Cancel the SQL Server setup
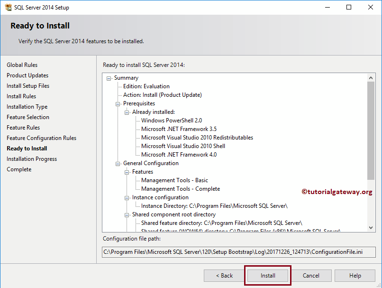The height and width of the screenshot is (288, 382). point(311,276)
